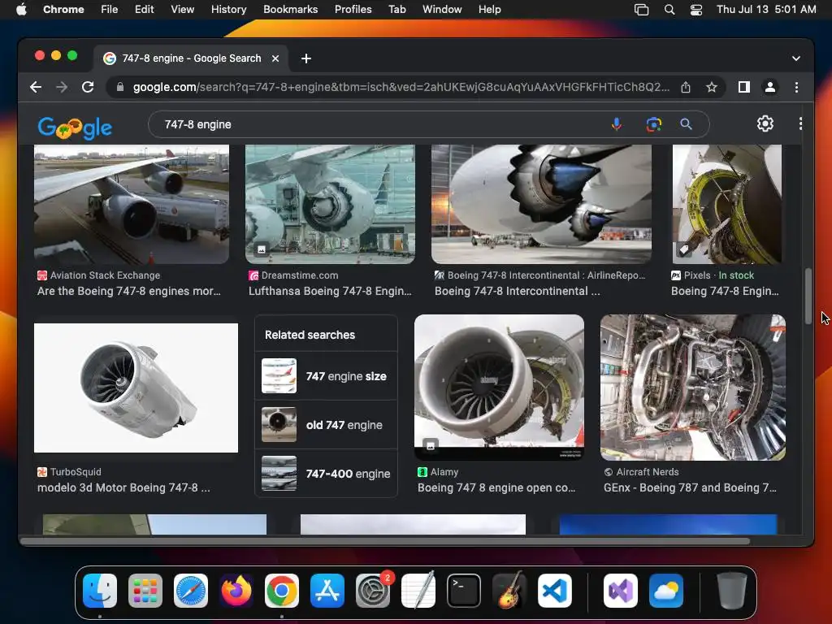
Task: Open the Apple menu
Action: click(21, 10)
